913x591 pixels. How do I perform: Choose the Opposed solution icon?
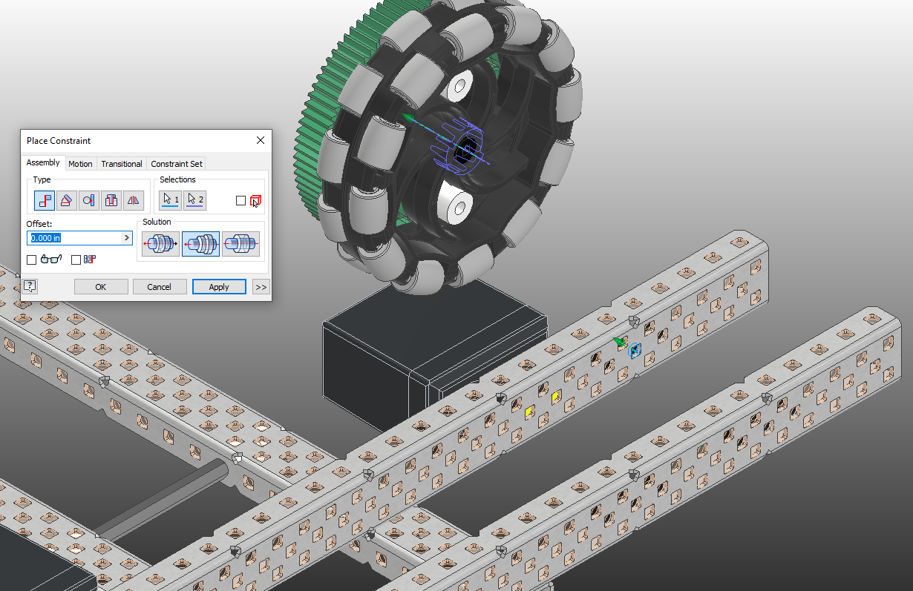click(160, 243)
